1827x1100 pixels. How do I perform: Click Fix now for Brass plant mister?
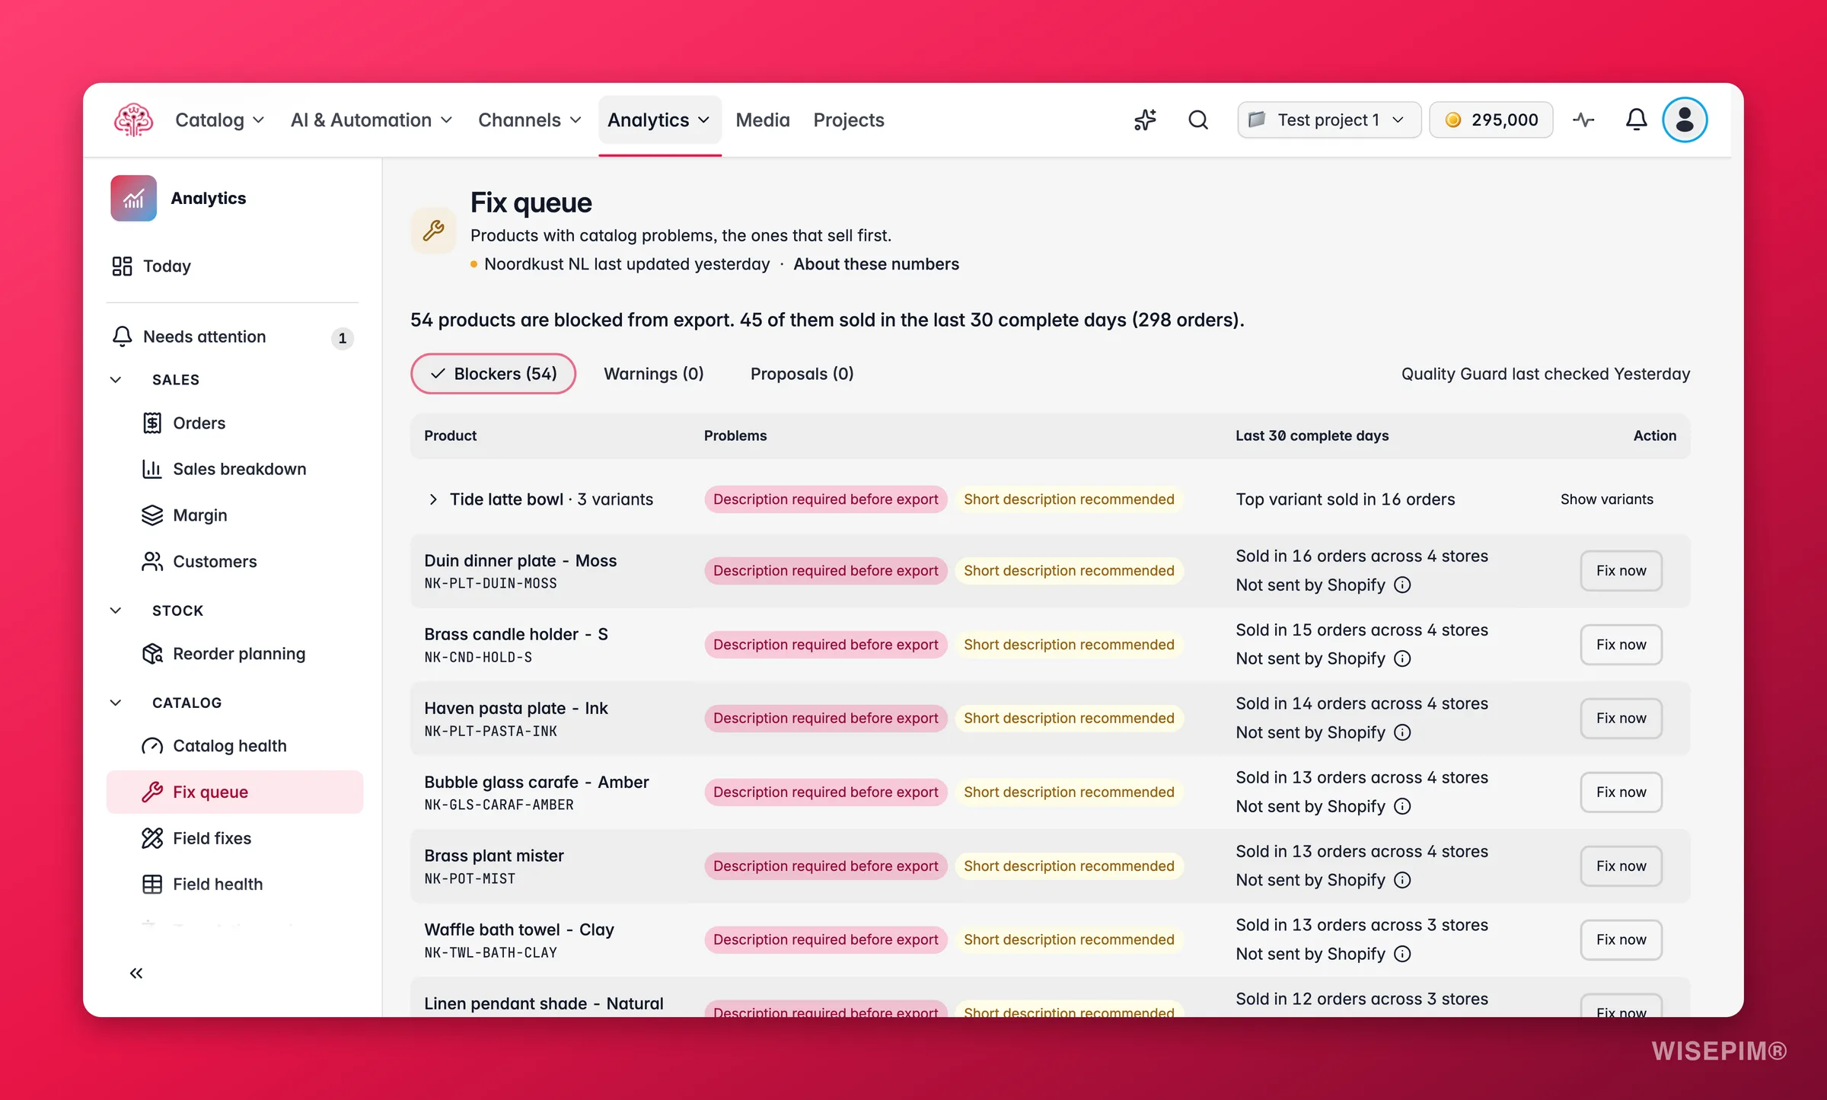point(1621,866)
